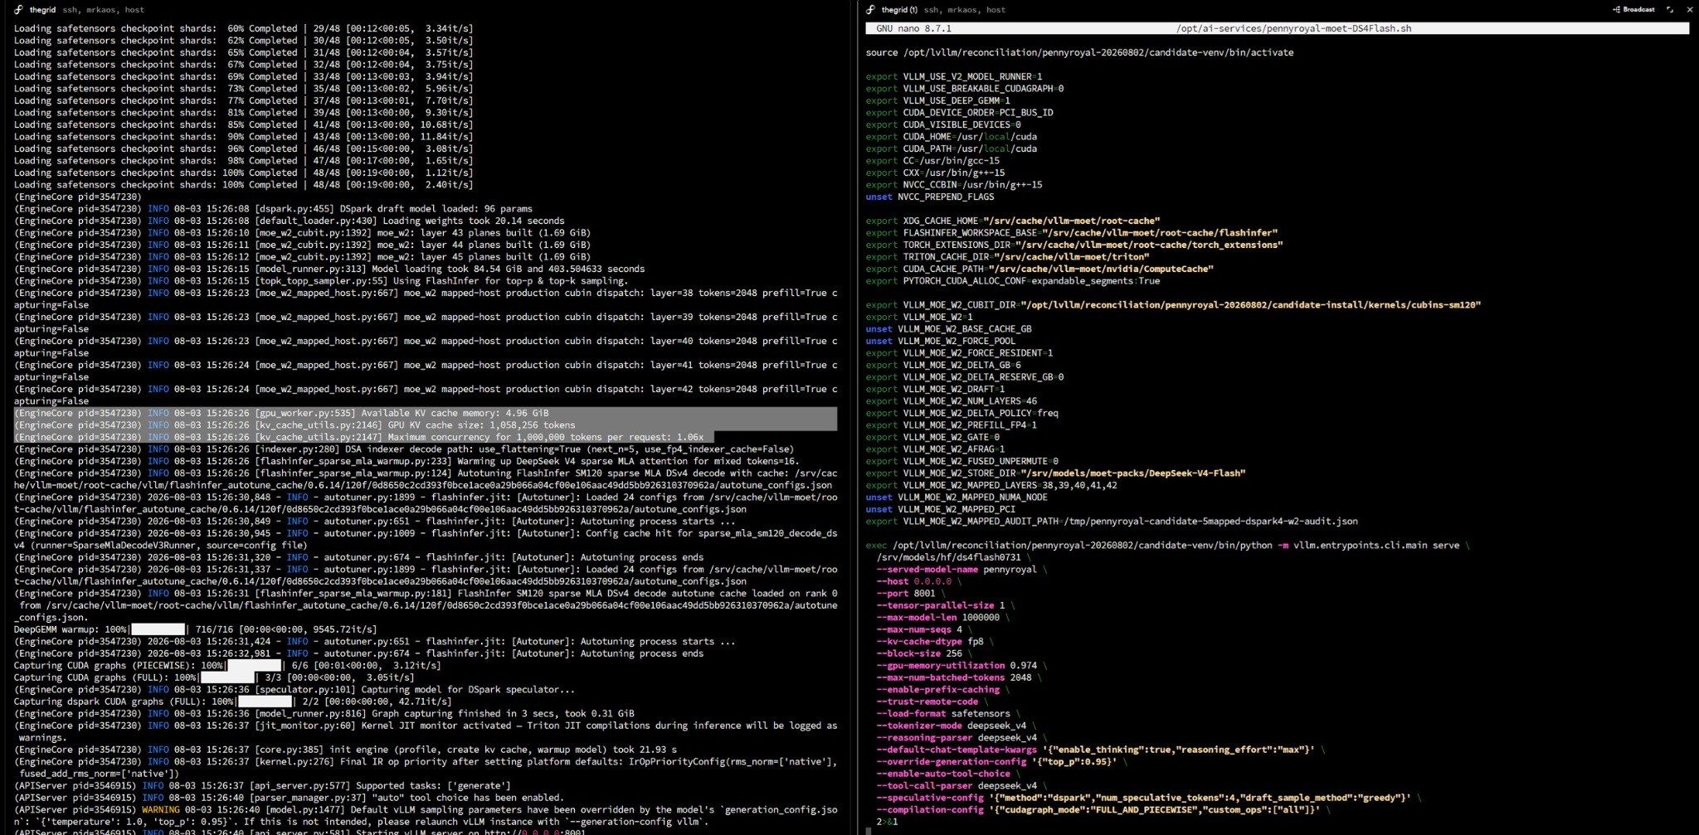Viewport: 1699px width, 835px height.
Task: Click the '--kv-cache-dtype fp8' argument
Action: [x=930, y=642]
